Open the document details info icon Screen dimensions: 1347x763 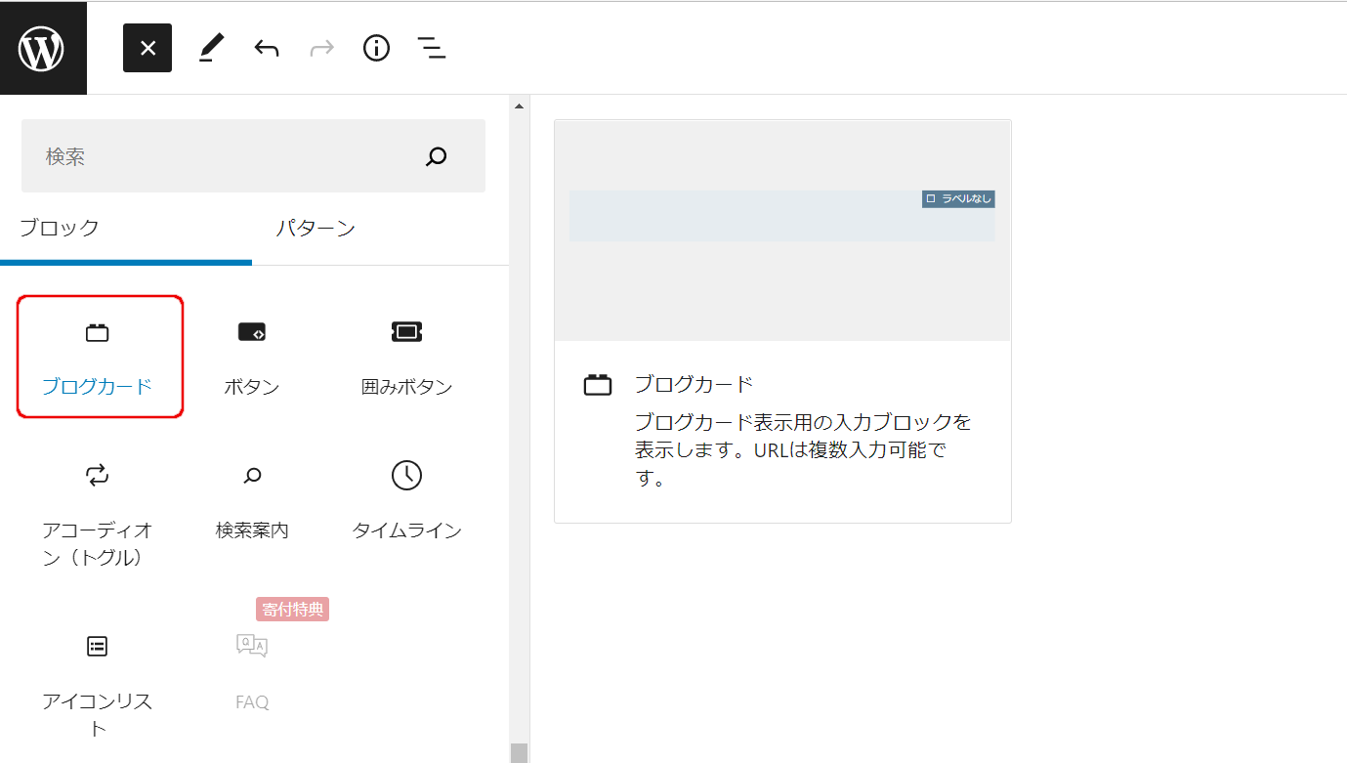[x=376, y=48]
